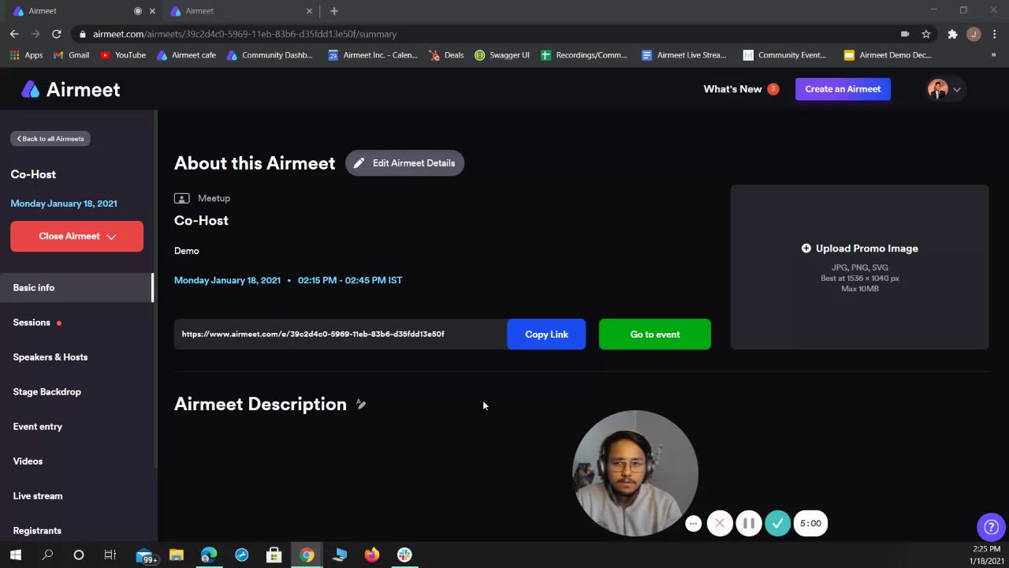The image size is (1009, 568).
Task: Click the recorder more options dots
Action: coord(693,523)
